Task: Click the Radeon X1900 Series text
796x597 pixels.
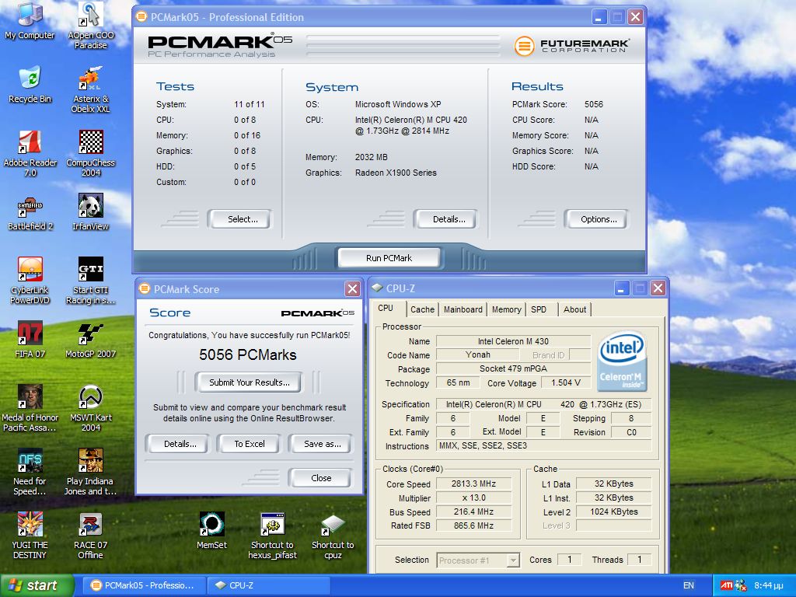Action: [396, 173]
